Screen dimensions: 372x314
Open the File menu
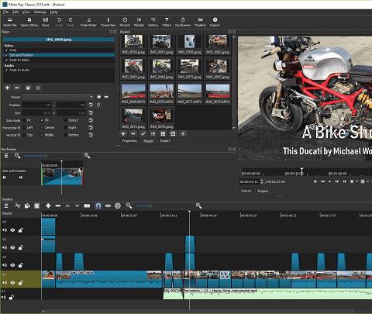tap(5, 12)
